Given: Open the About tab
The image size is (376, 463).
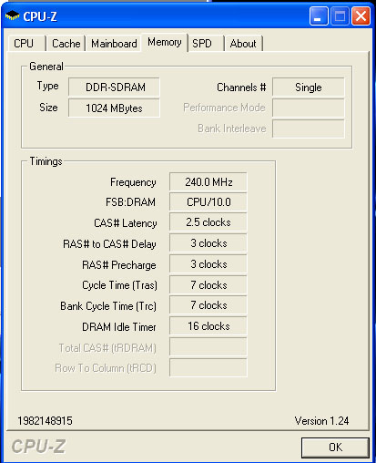Looking at the screenshot, I should (x=243, y=44).
